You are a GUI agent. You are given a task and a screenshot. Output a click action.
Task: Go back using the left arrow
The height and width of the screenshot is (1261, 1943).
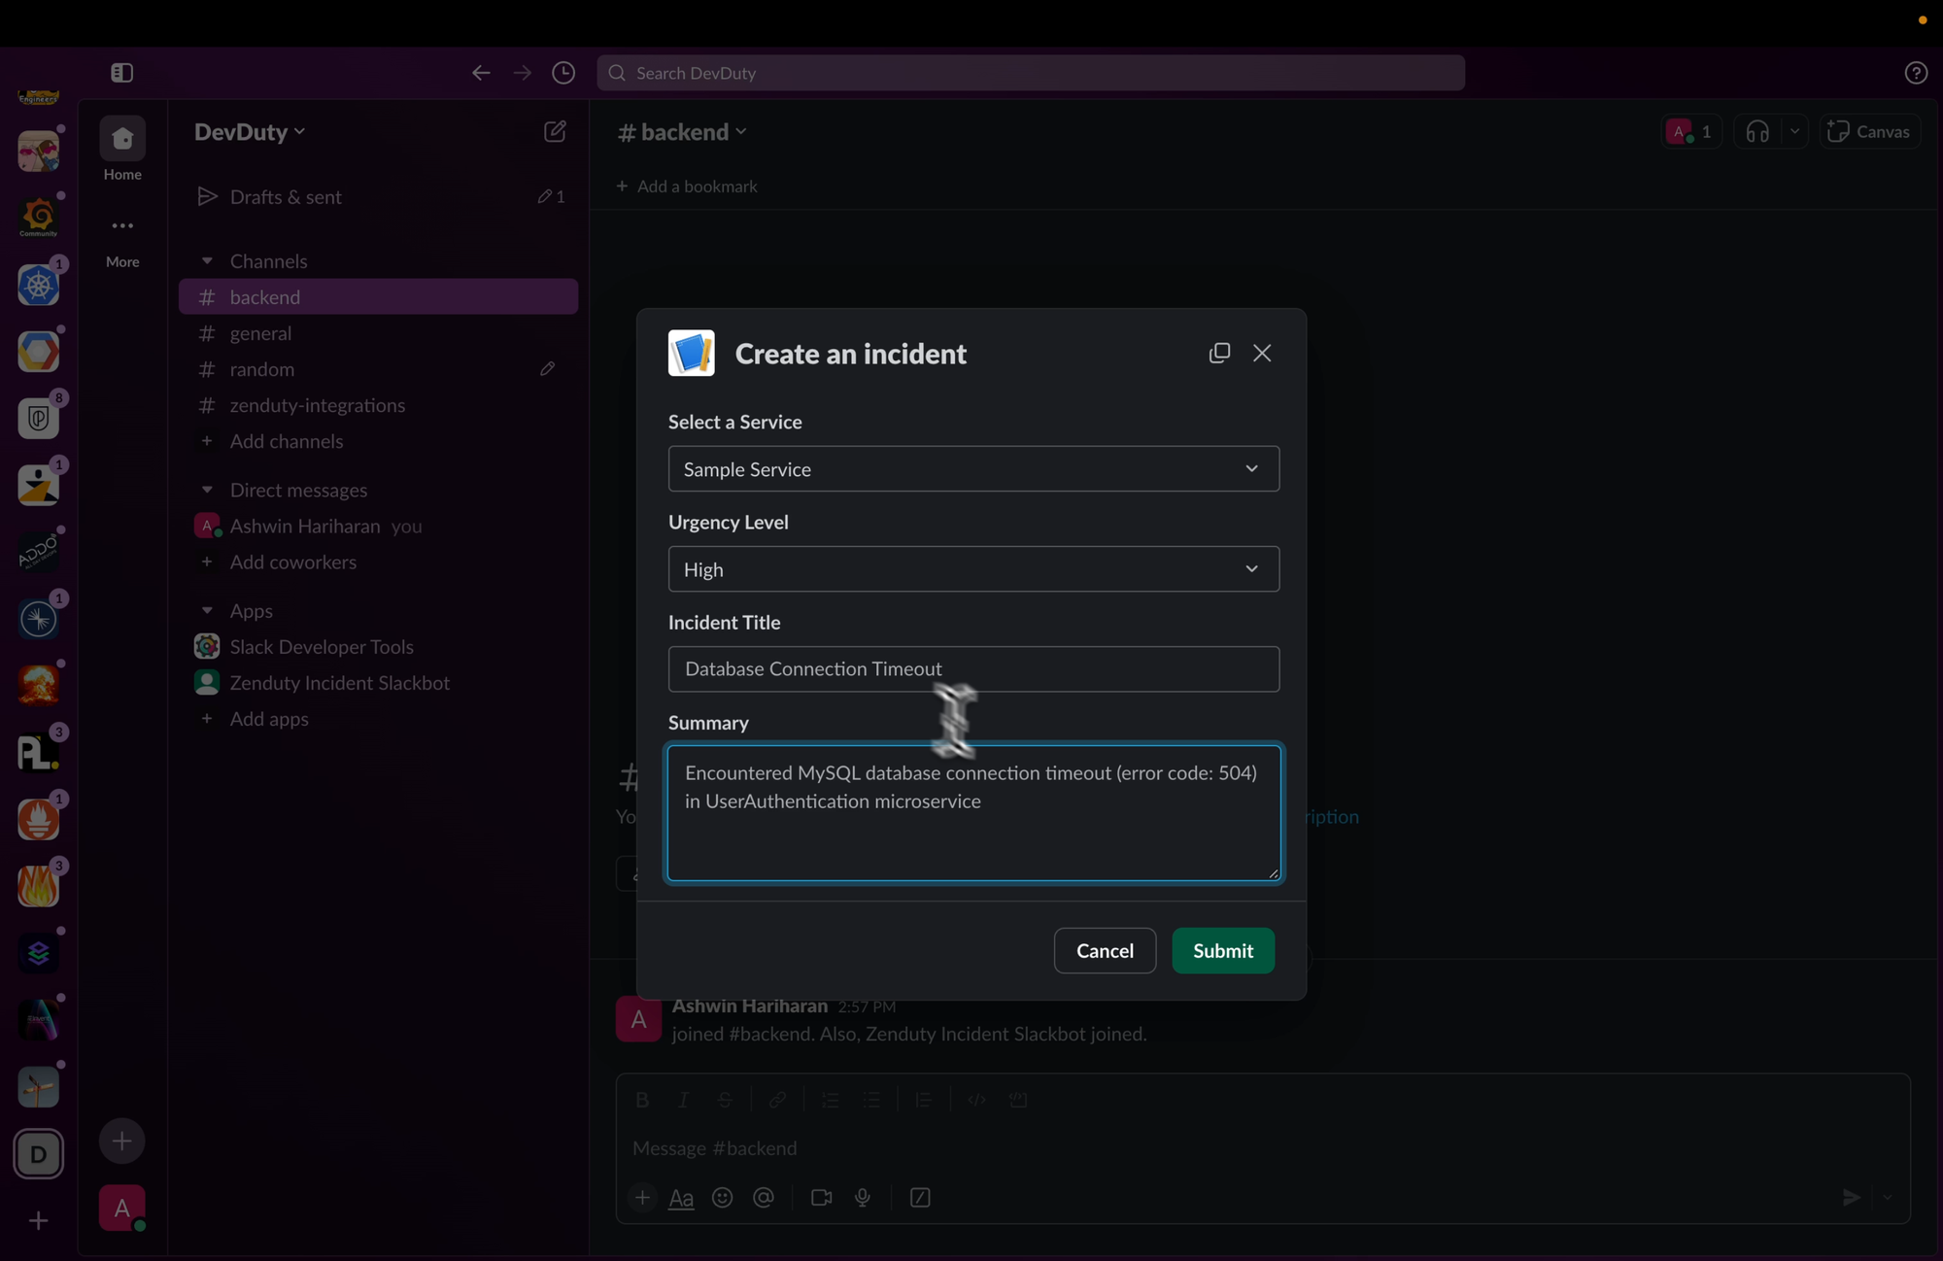tap(481, 73)
